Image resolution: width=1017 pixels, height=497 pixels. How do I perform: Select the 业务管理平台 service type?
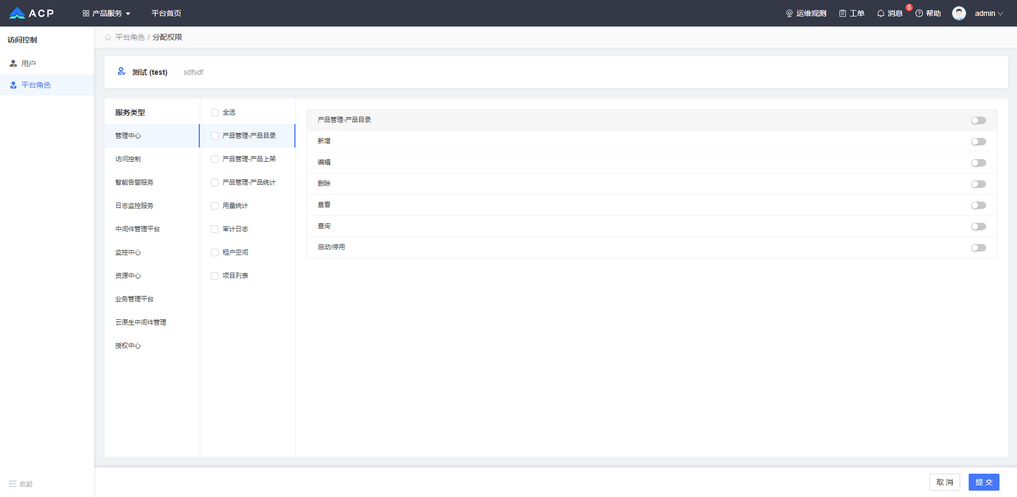pyautogui.click(x=152, y=299)
